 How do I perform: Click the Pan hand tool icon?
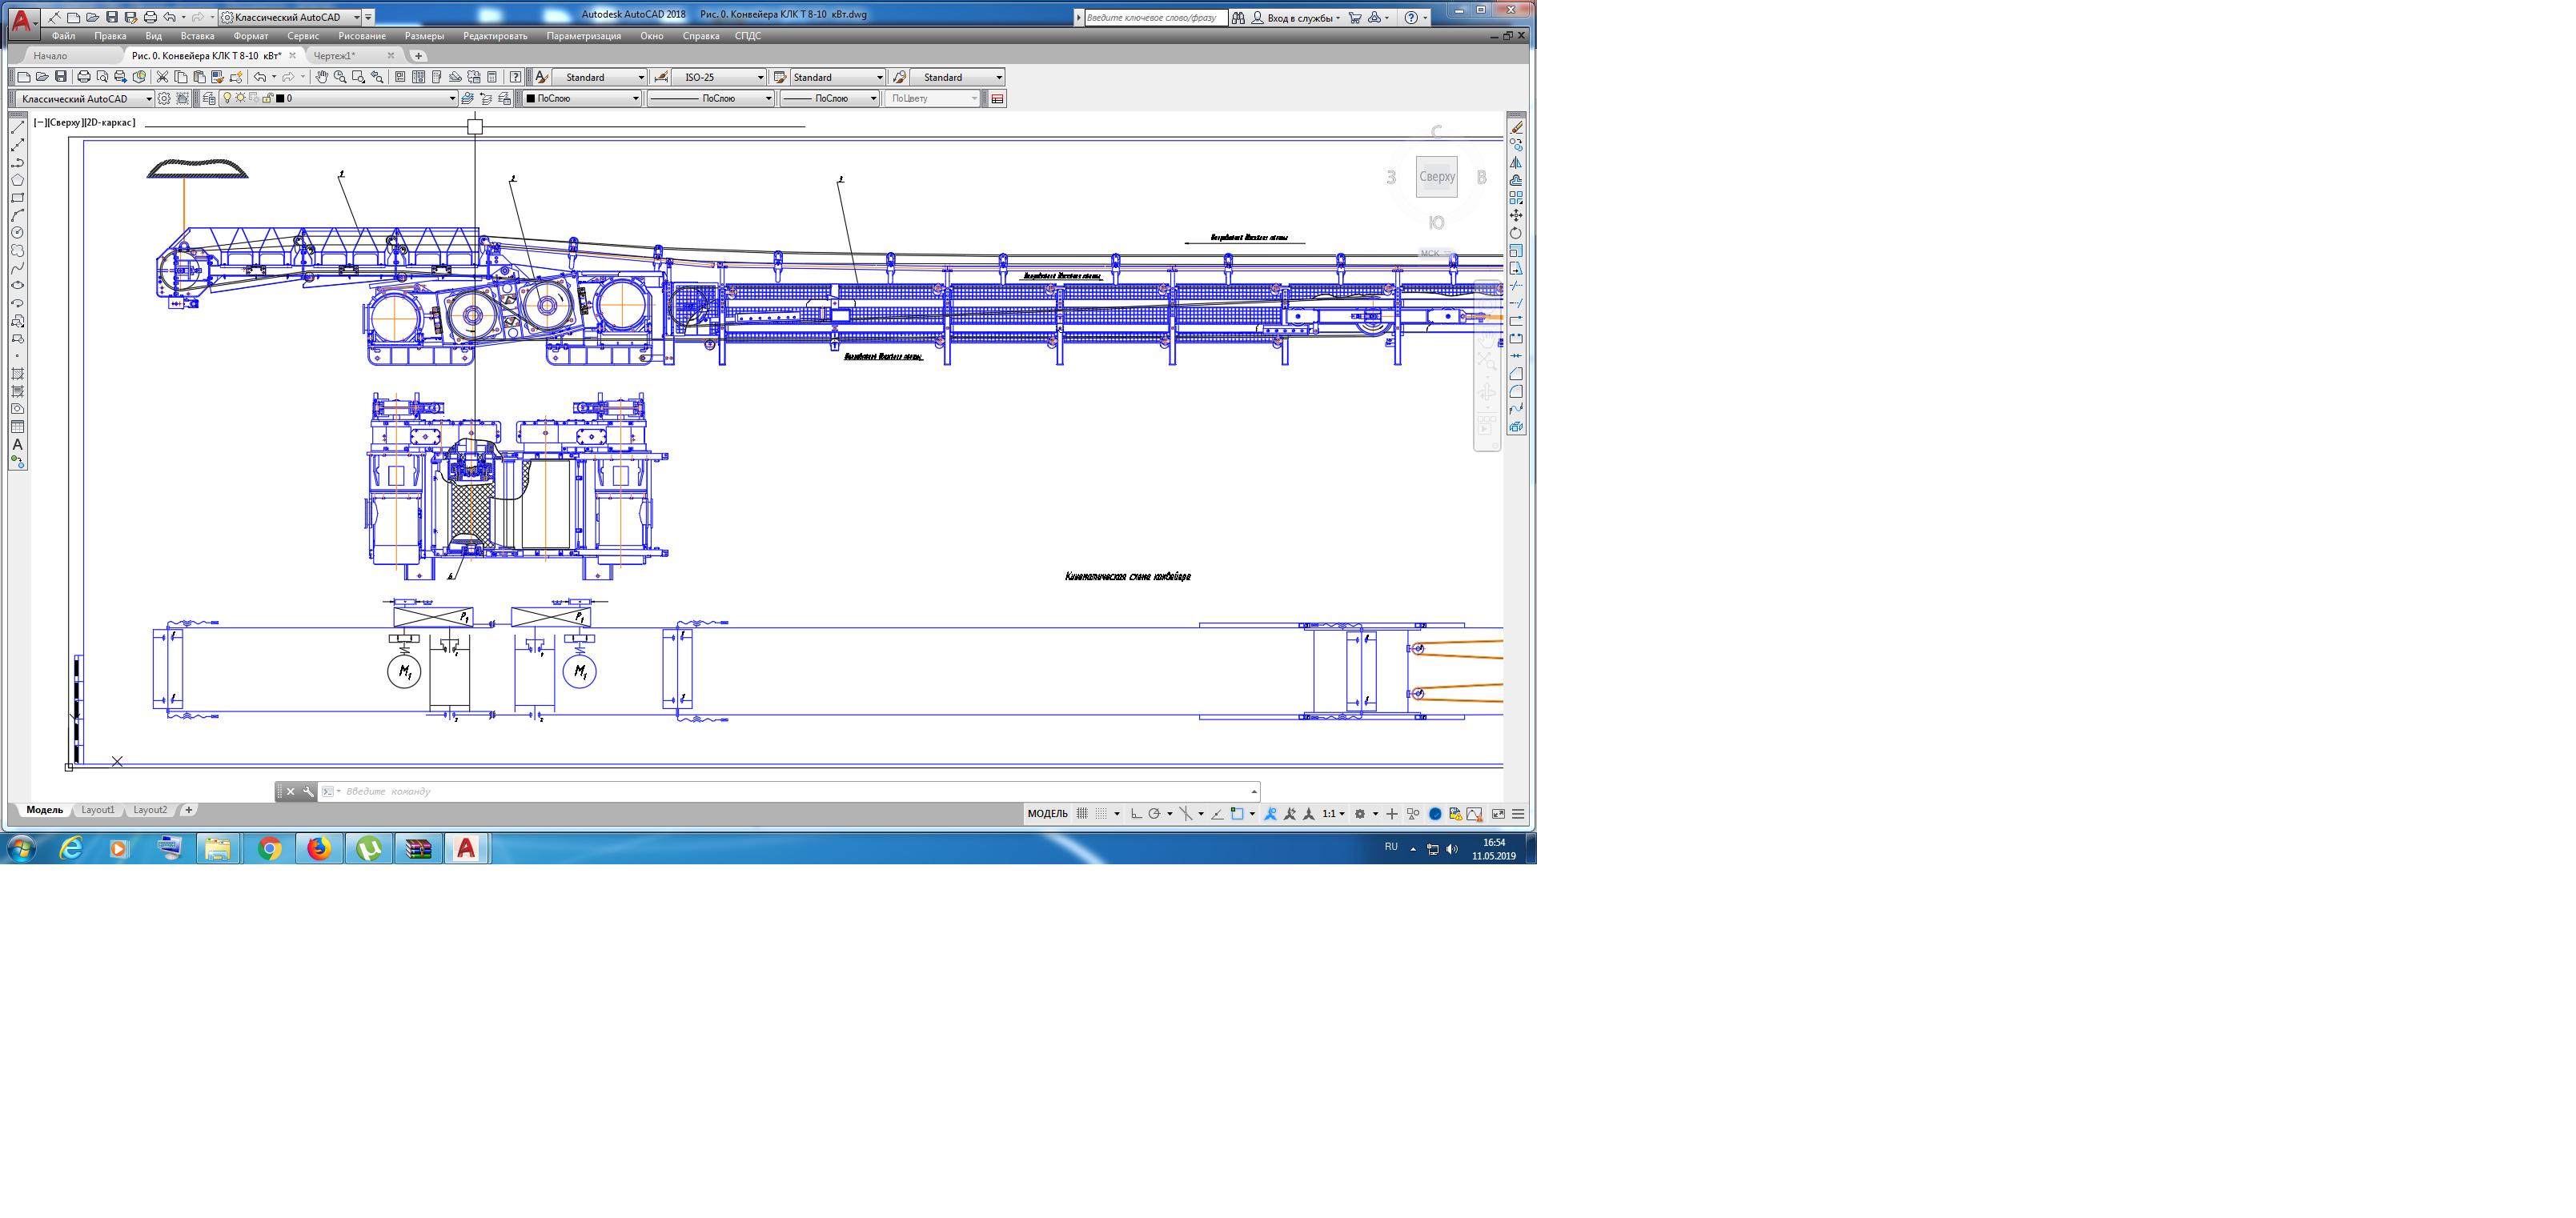321,77
